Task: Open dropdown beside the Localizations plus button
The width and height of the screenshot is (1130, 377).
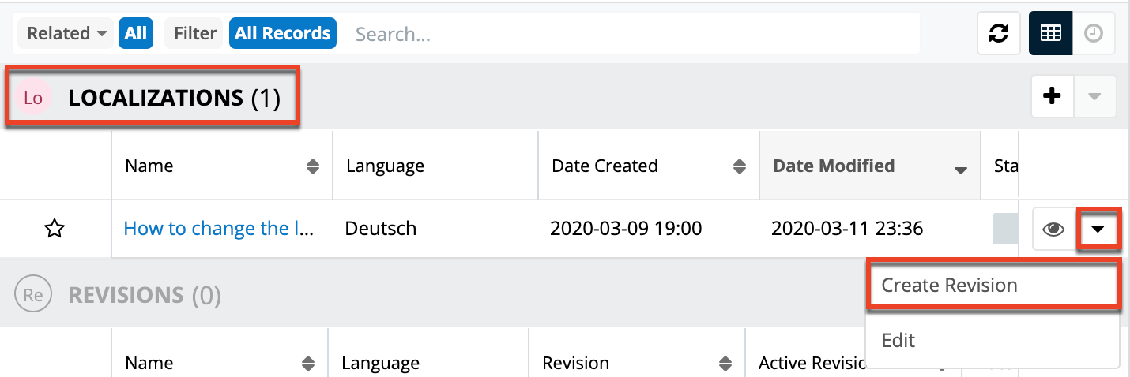Action: 1094,96
